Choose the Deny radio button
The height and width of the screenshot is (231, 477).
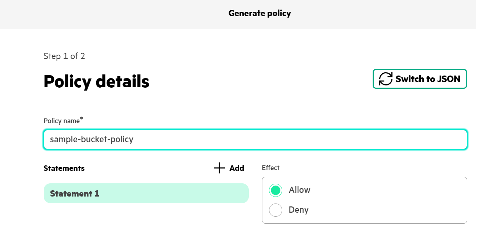(x=276, y=210)
